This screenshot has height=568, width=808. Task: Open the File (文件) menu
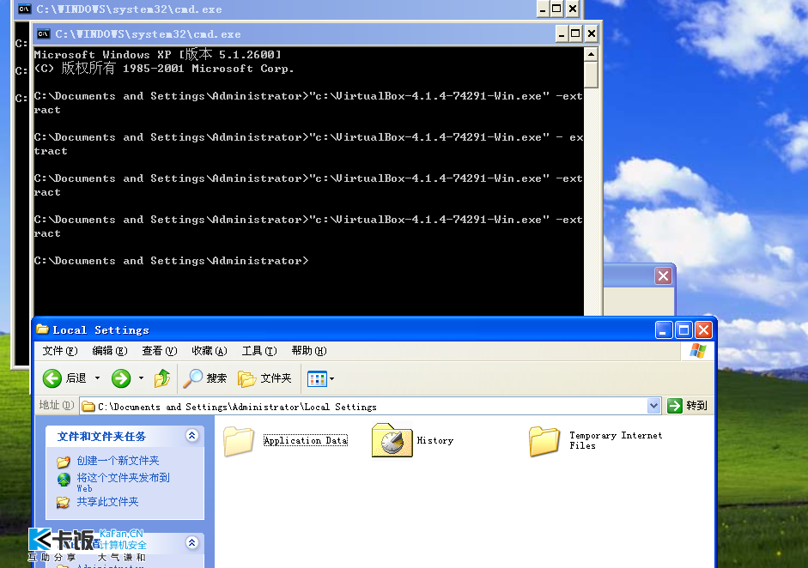coord(60,351)
